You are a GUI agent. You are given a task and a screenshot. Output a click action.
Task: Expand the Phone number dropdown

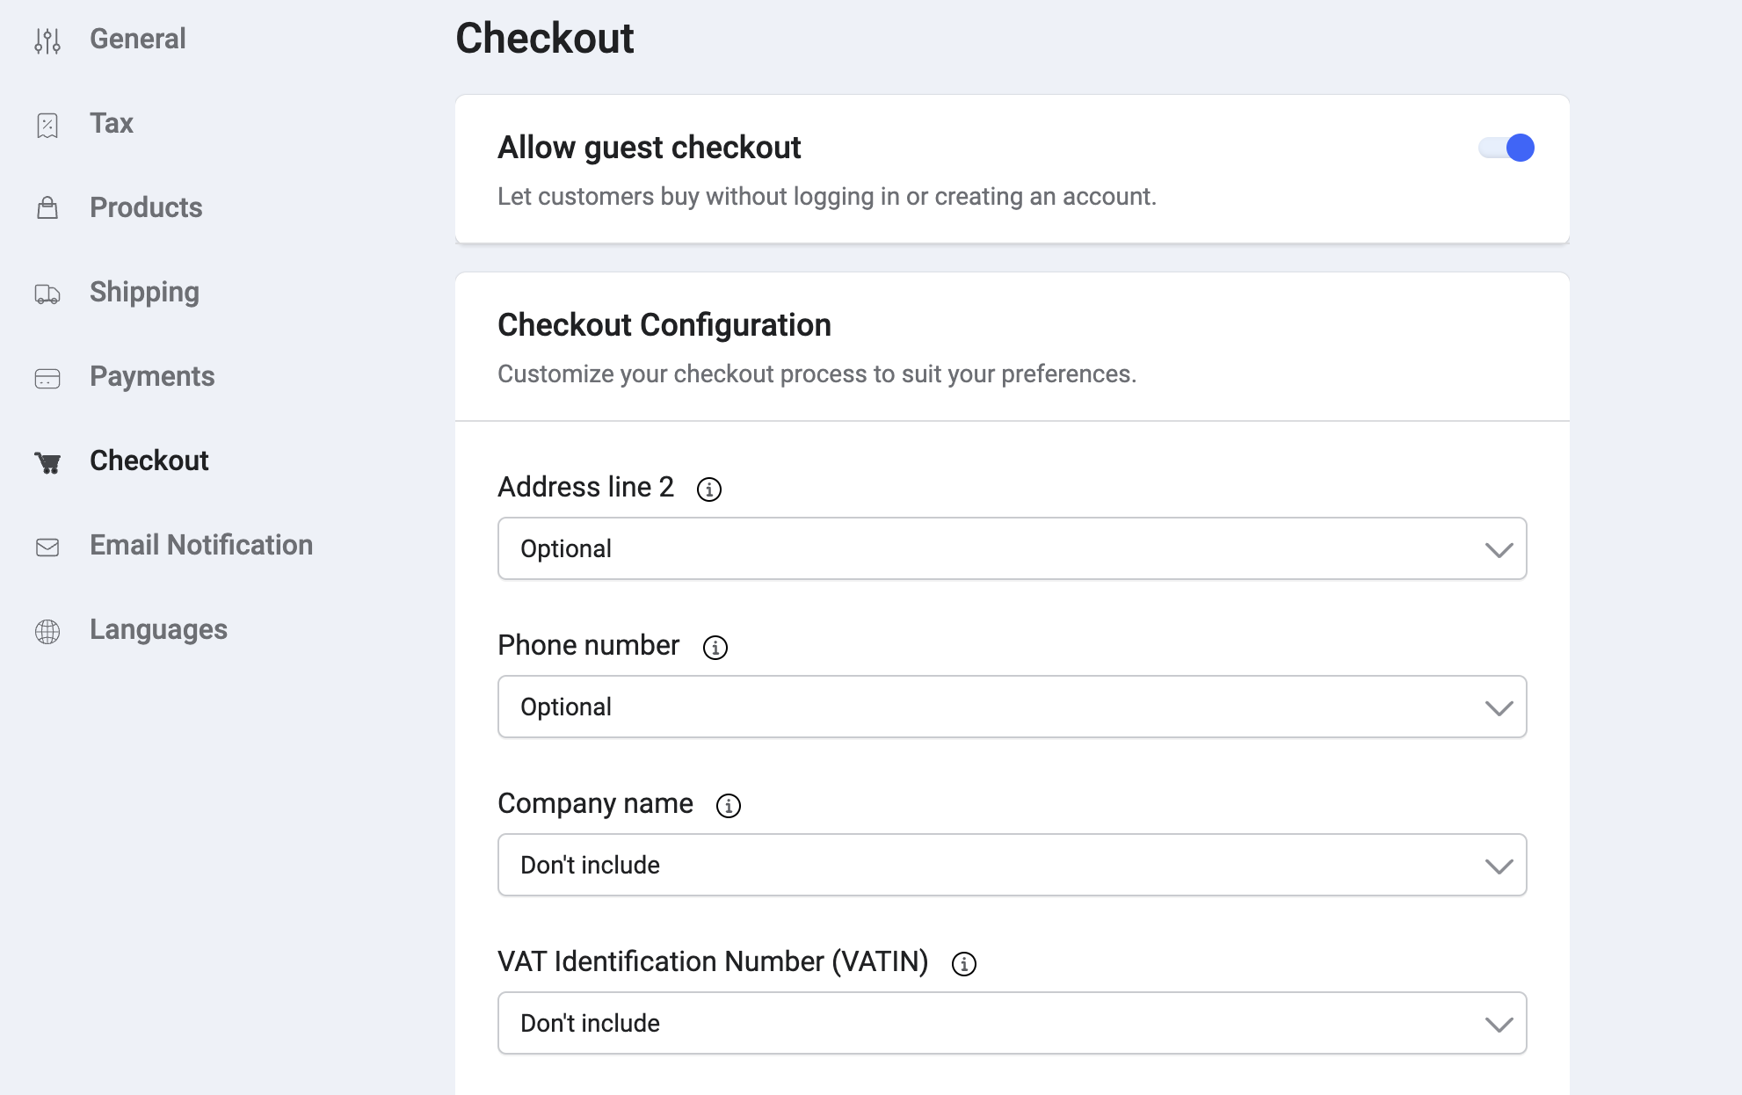point(1012,707)
